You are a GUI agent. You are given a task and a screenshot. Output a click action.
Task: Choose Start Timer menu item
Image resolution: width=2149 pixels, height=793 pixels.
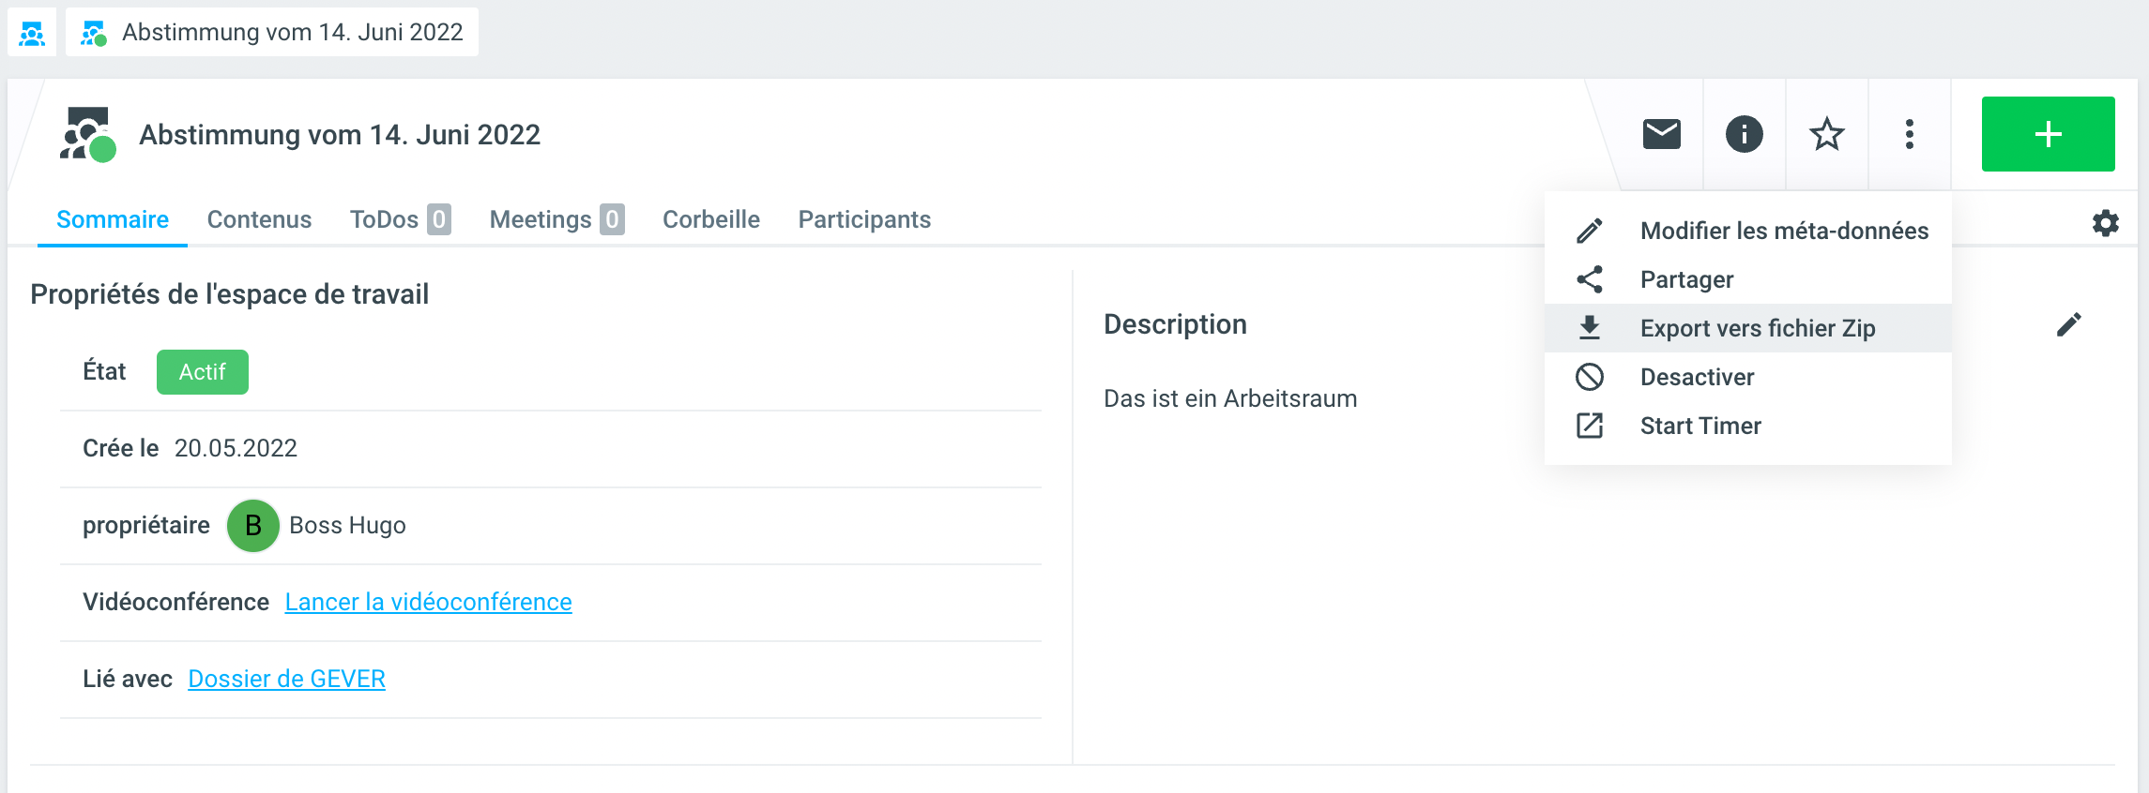pyautogui.click(x=1699, y=426)
